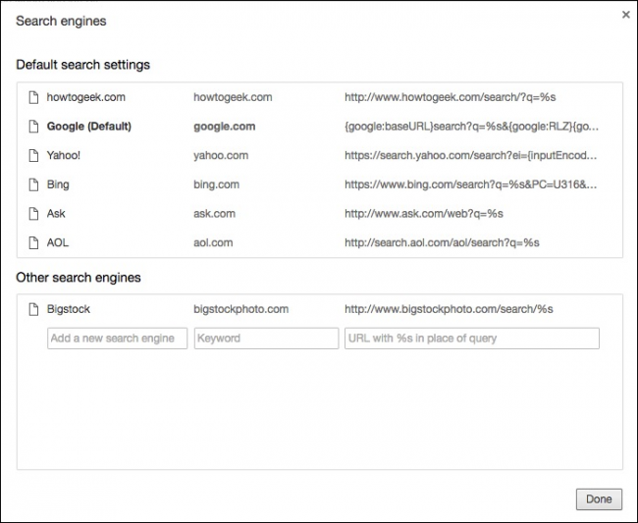Select the AOL search URL

442,242
